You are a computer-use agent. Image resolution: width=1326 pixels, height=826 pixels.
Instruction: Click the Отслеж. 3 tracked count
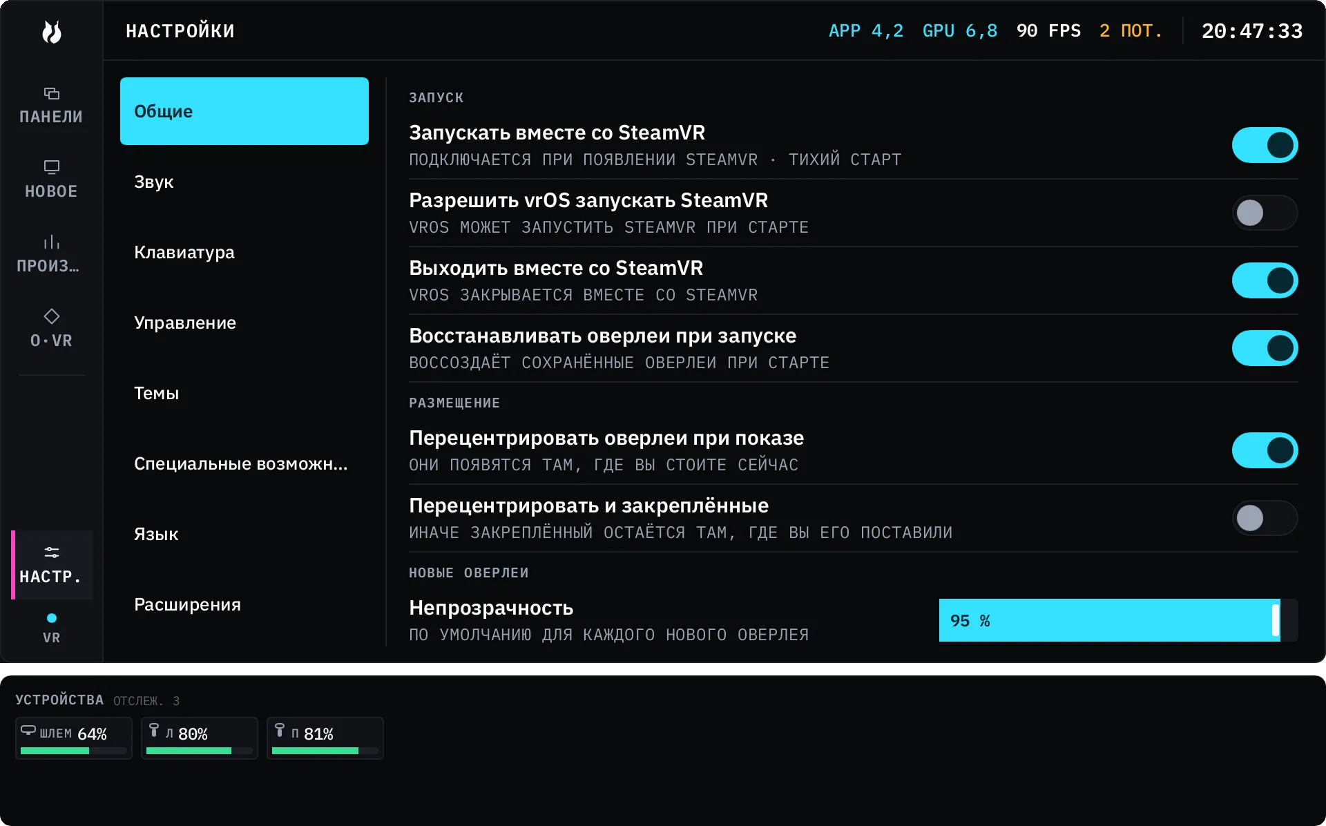click(146, 701)
